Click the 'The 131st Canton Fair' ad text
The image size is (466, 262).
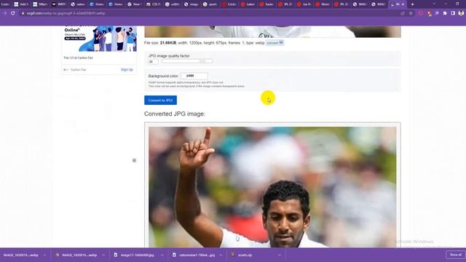tap(78, 58)
